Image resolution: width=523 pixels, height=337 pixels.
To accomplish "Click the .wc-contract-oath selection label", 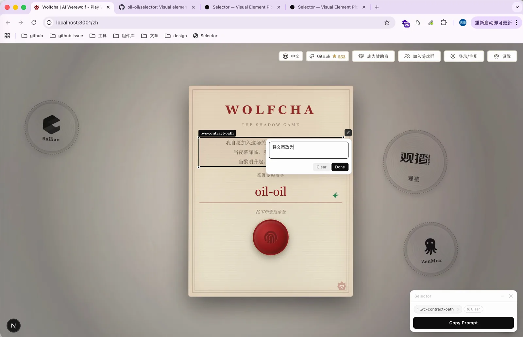I will (x=217, y=133).
